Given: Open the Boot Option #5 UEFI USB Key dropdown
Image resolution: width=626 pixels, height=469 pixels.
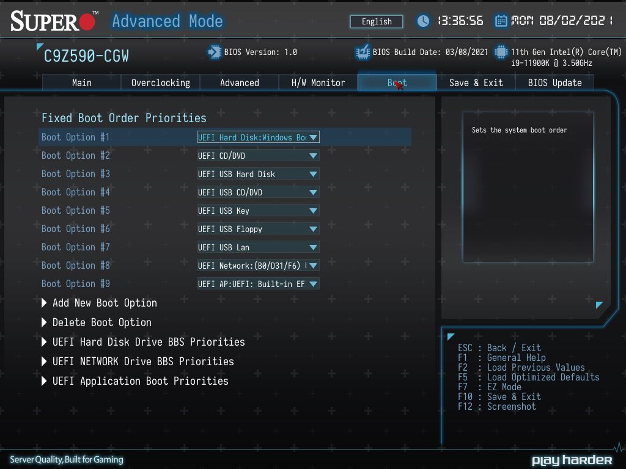Looking at the screenshot, I should point(259,211).
